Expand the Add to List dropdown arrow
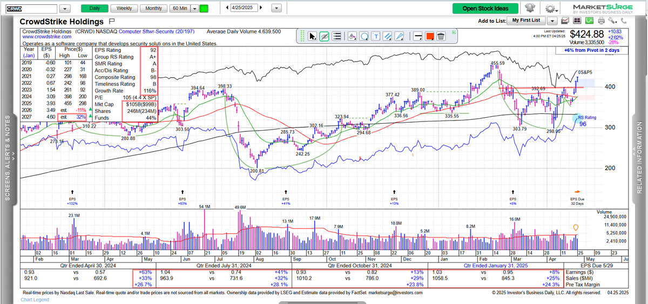This screenshot has width=648, height=304. point(552,21)
